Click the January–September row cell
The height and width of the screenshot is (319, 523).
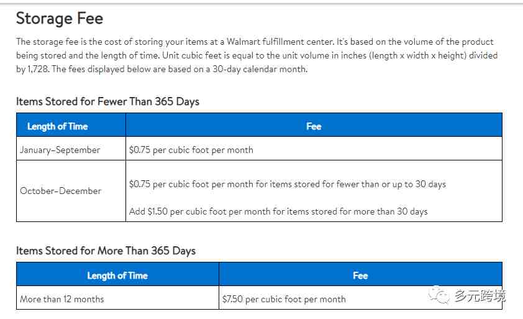pos(60,150)
